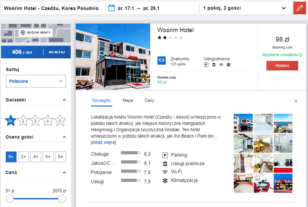
Task: Click the red Wybierz button
Action: (x=282, y=65)
